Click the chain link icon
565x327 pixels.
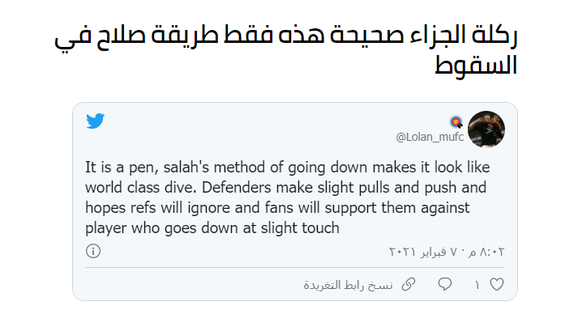point(409,284)
